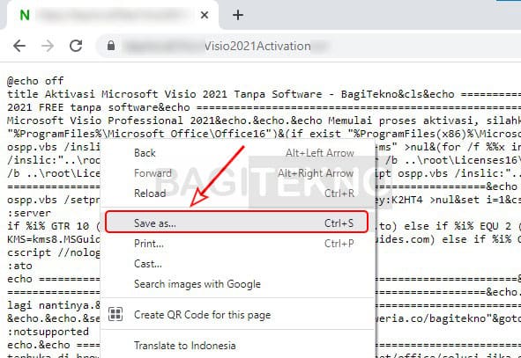The image size is (521, 358).
Task: Click the '@echo off' line of text
Action: [35, 81]
